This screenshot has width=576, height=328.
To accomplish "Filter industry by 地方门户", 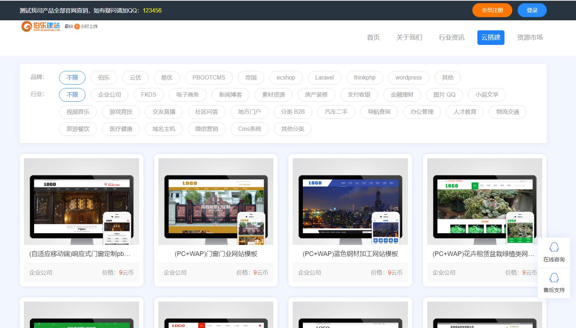I will pos(250,112).
